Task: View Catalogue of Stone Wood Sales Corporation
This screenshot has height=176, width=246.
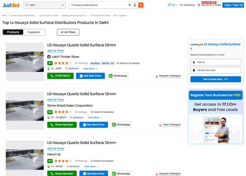Action: [170, 125]
